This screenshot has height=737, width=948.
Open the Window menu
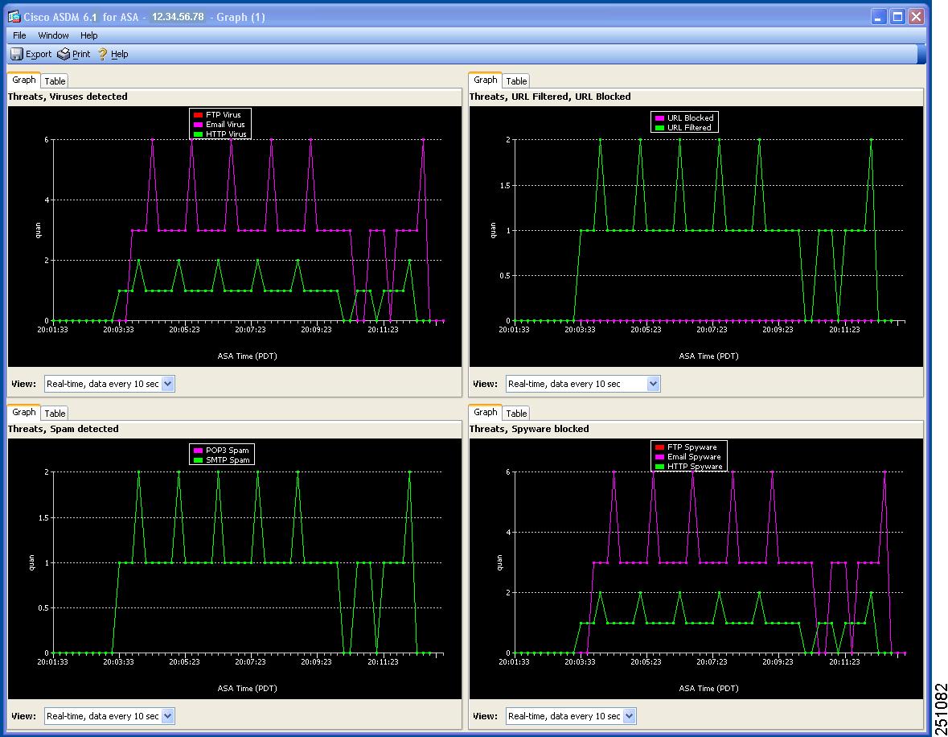coord(53,35)
